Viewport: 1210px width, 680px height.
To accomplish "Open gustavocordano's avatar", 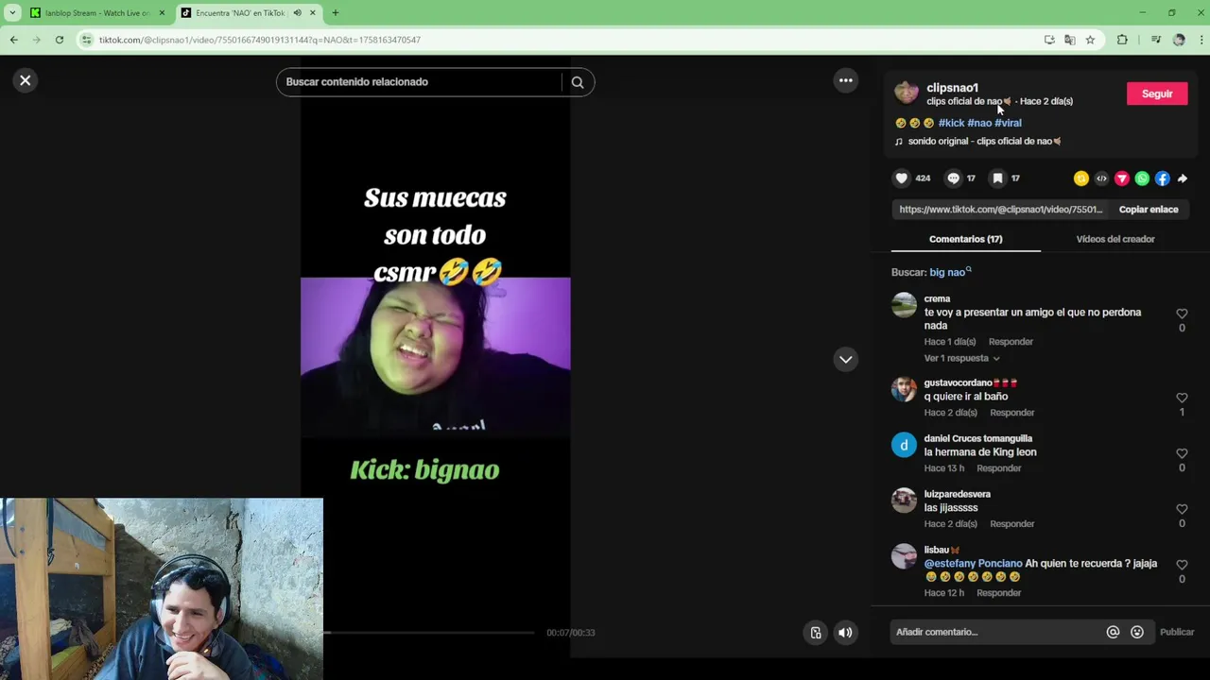I will pos(905,389).
